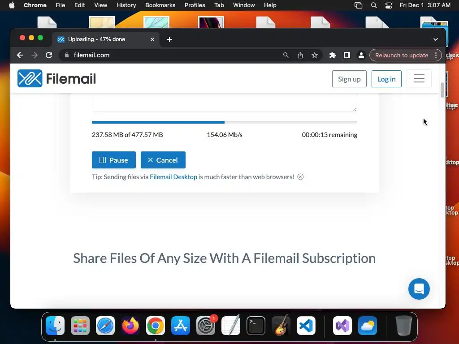Open Safari from the Dock
Image resolution: width=459 pixels, height=344 pixels.
pos(105,326)
